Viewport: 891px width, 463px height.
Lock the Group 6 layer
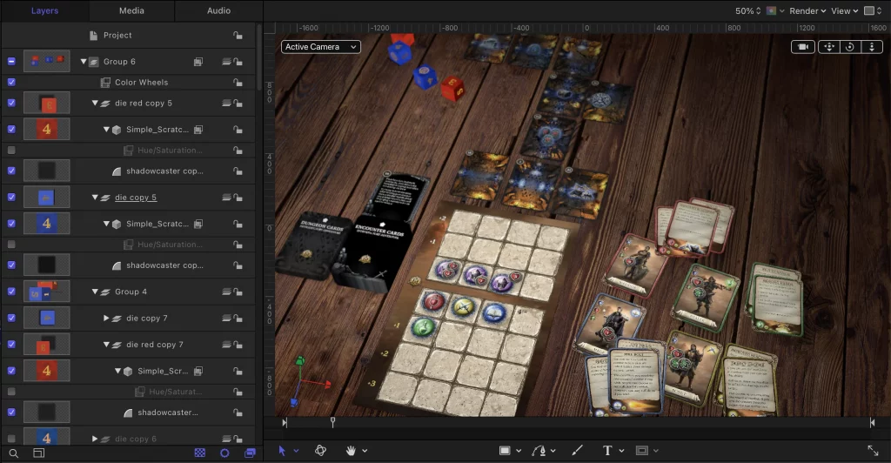(x=238, y=61)
